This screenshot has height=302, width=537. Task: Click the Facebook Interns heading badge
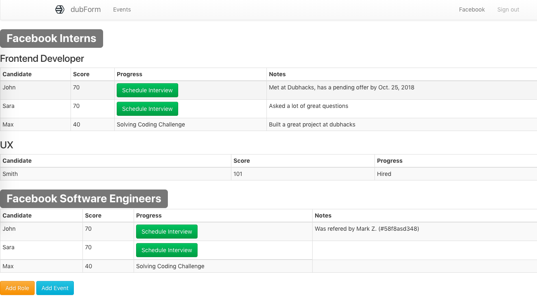click(52, 38)
